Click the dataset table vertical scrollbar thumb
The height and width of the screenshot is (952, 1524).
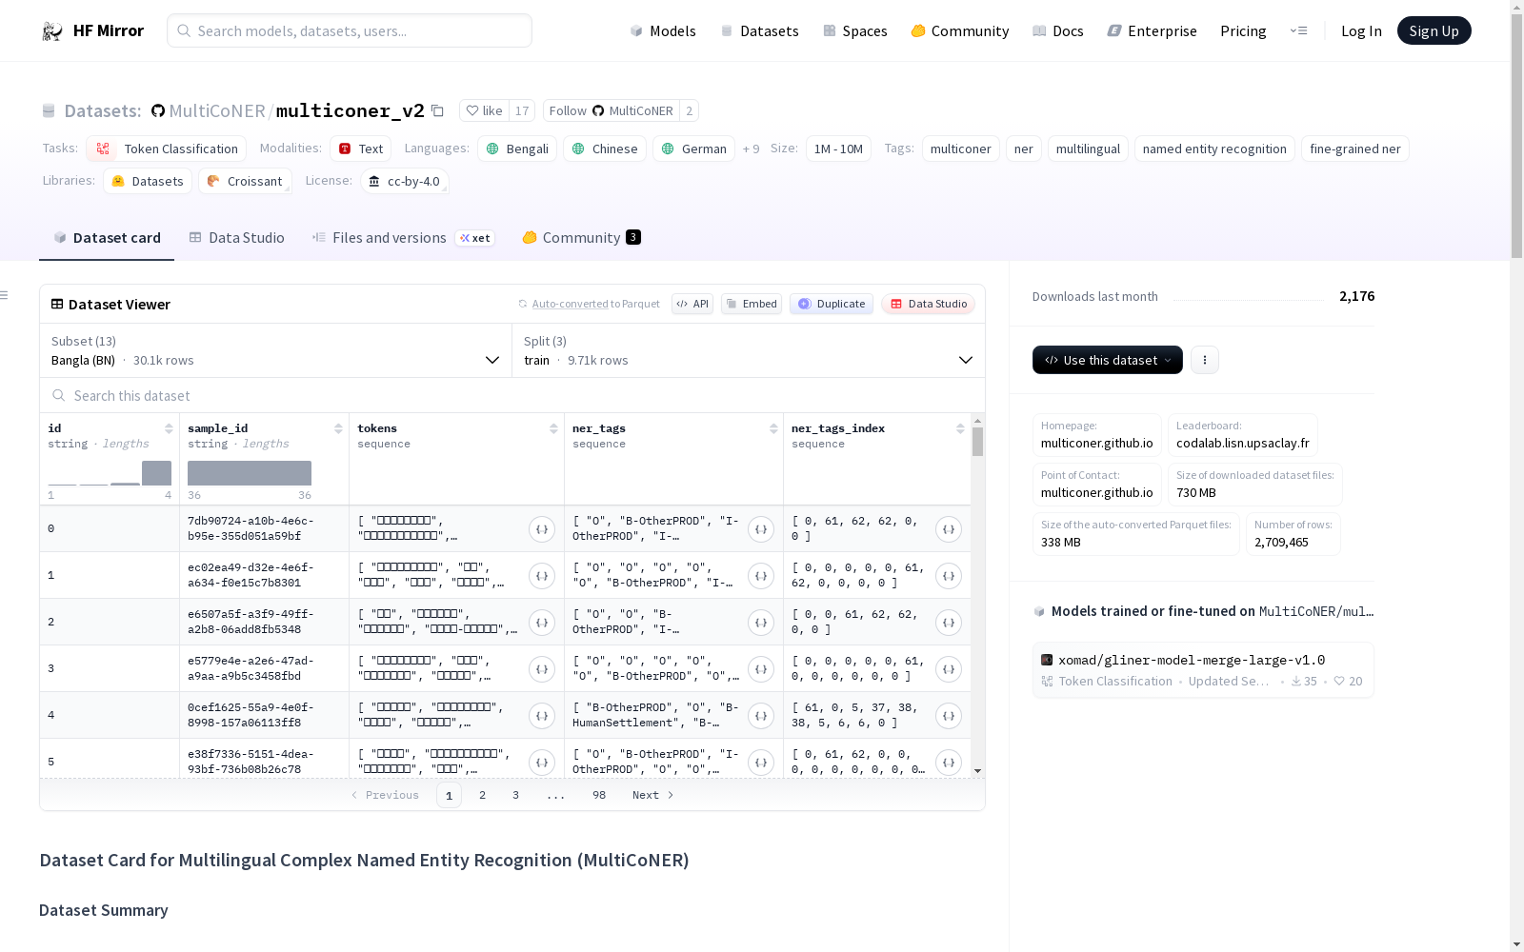coord(977,442)
